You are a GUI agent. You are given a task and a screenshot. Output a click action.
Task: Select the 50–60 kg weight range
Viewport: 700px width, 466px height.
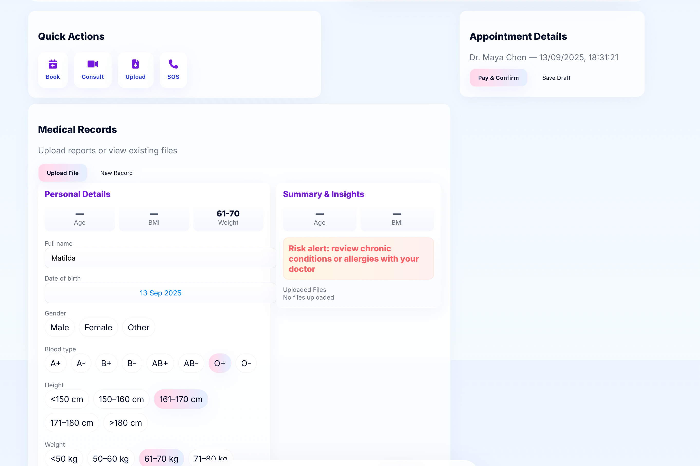(111, 458)
